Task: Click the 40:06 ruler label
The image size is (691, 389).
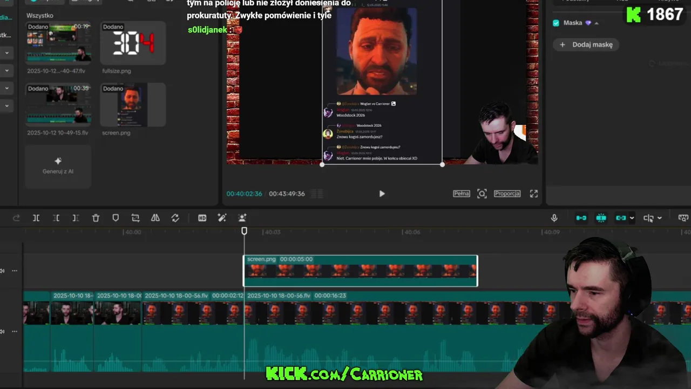Action: pos(412,232)
